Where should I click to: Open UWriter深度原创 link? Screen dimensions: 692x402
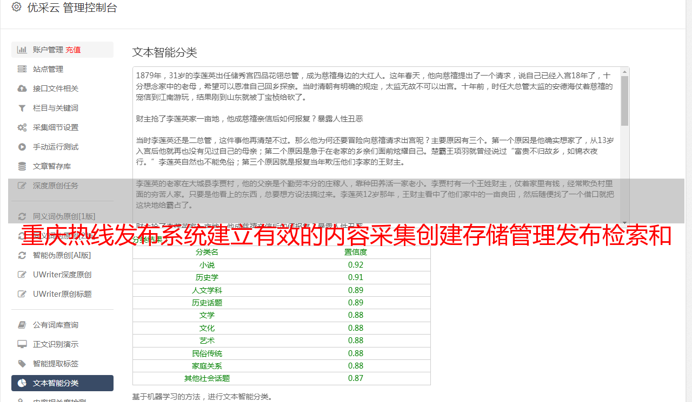click(x=62, y=275)
